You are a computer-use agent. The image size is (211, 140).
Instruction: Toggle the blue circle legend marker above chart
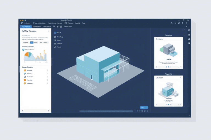23,50
